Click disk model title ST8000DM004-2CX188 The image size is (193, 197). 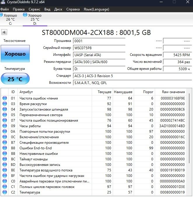(78, 32)
